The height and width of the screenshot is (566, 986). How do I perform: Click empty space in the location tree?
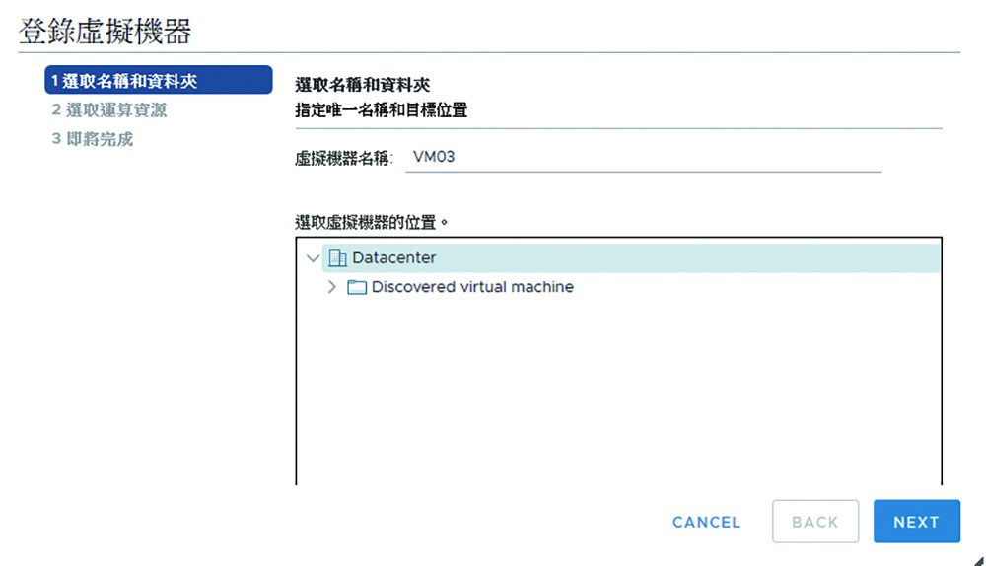click(619, 389)
